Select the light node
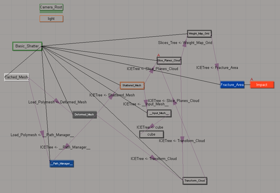Screen dimensions: 280x193 (x=51, y=19)
